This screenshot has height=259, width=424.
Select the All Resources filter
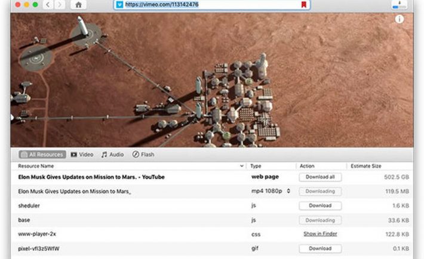pos(42,155)
